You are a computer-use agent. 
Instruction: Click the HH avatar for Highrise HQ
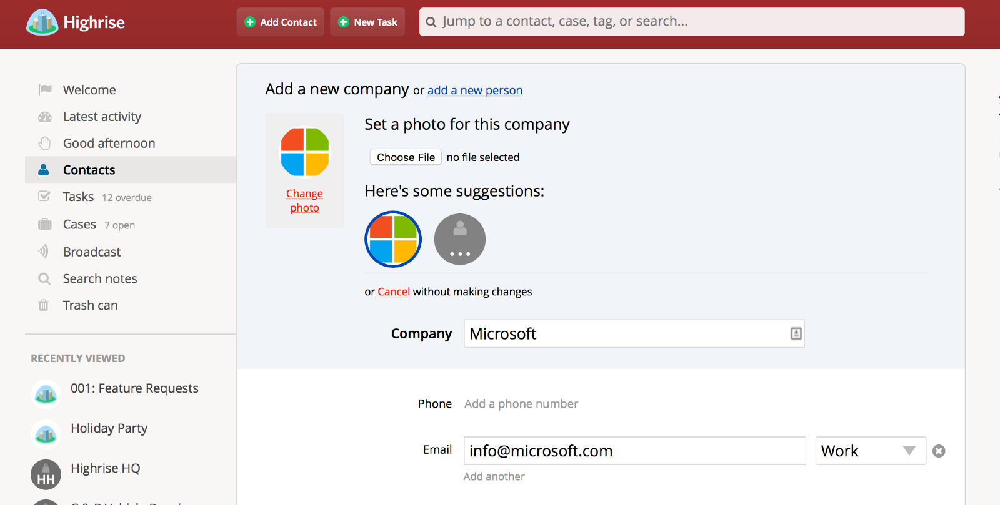46,474
